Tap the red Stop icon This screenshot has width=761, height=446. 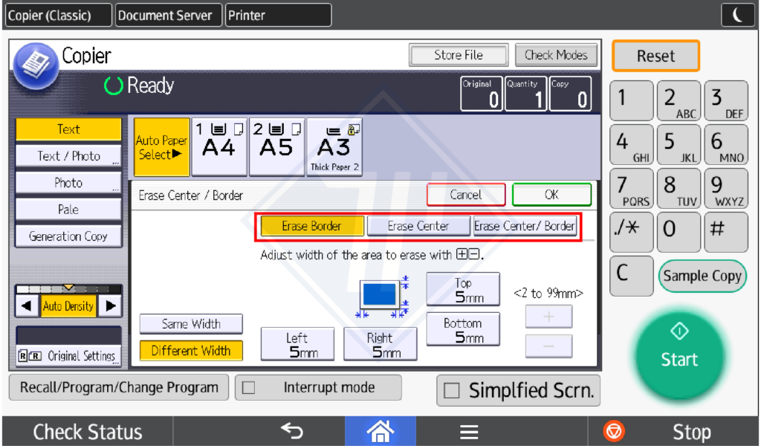613,431
